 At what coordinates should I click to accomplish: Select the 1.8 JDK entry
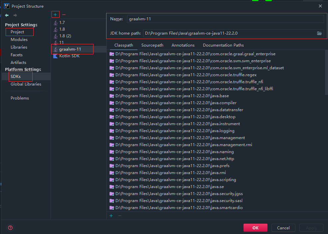pyautogui.click(x=79, y=29)
